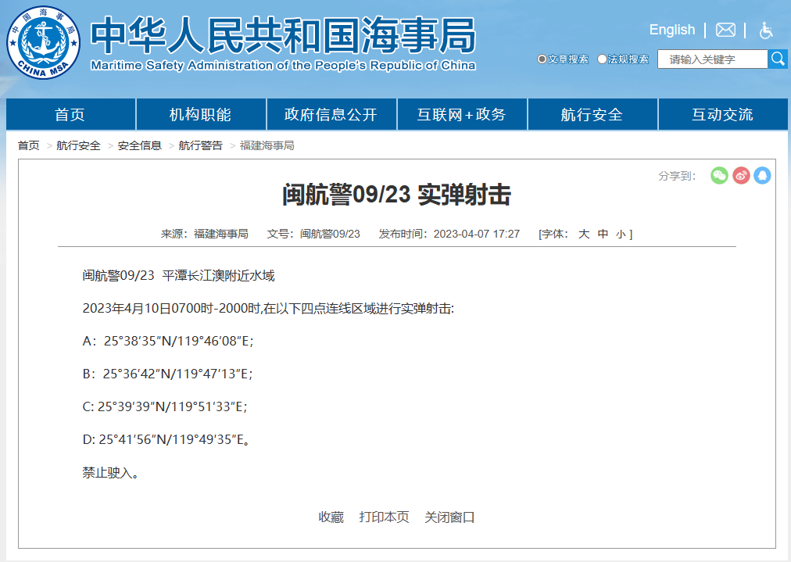Select the 文章搜索 radio button
The width and height of the screenshot is (791, 562).
click(542, 59)
